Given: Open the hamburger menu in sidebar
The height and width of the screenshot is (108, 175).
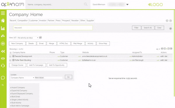Looking at the screenshot, I should [x=3, y=13].
